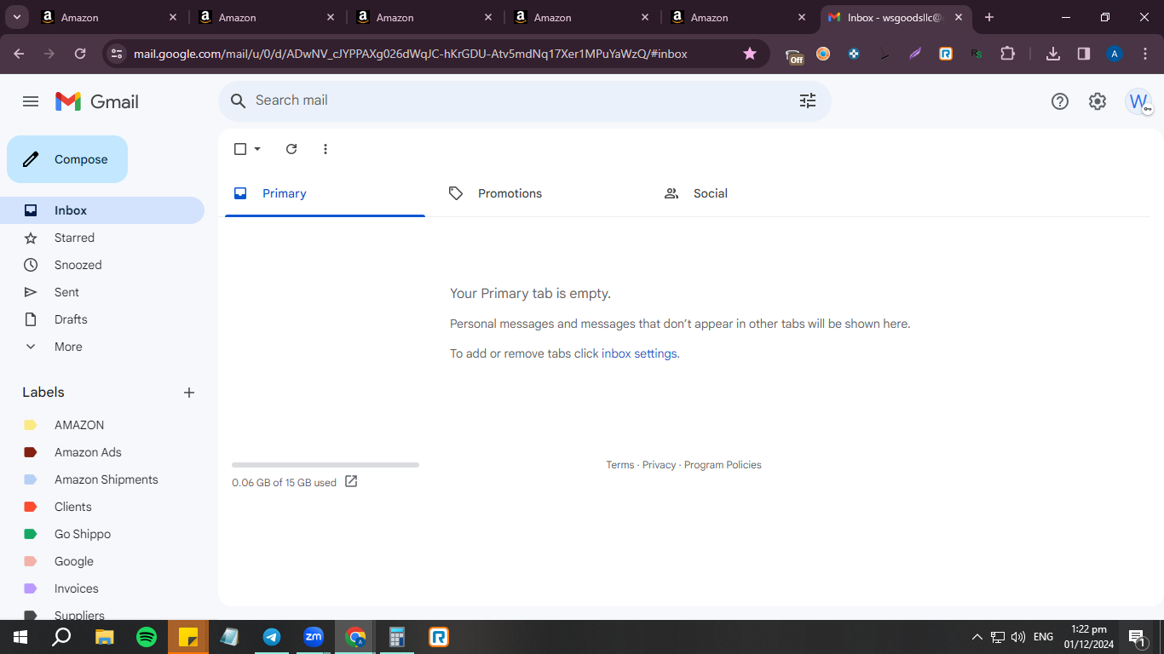This screenshot has width=1164, height=654.
Task: Click the search magnifier icon
Action: coord(238,100)
